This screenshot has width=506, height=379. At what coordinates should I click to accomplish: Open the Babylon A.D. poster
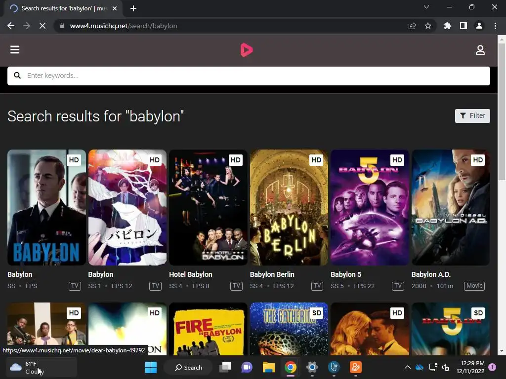pyautogui.click(x=451, y=207)
